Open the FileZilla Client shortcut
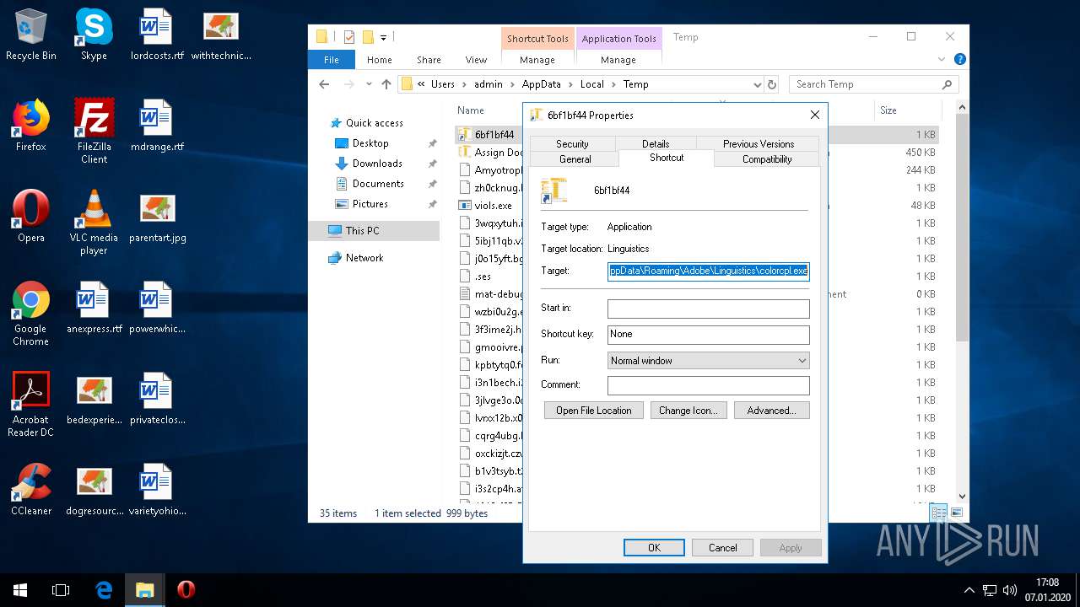Viewport: 1080px width, 607px height. 94,132
